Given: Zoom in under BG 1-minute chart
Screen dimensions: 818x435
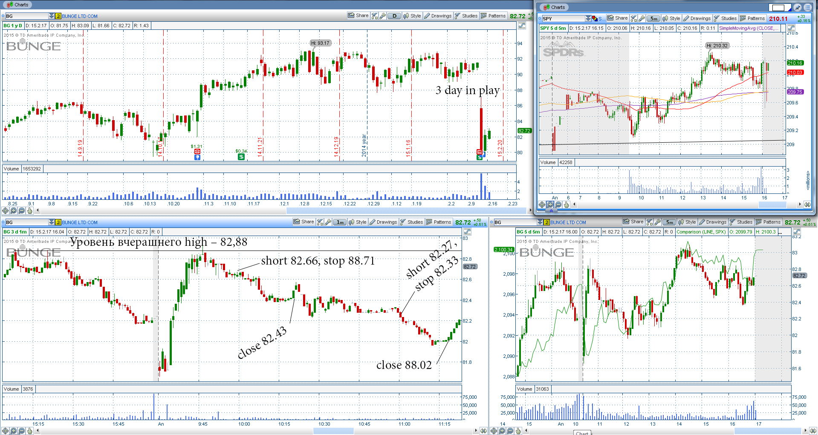Looking at the screenshot, I should click(x=13, y=431).
